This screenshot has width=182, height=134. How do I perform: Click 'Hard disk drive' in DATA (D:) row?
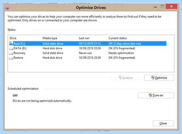tap(52, 48)
